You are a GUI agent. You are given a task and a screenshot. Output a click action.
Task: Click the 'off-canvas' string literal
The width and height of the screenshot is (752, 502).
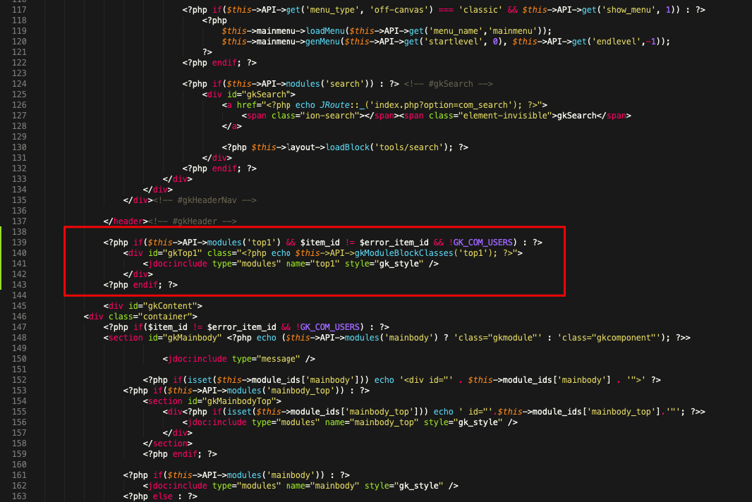[399, 10]
